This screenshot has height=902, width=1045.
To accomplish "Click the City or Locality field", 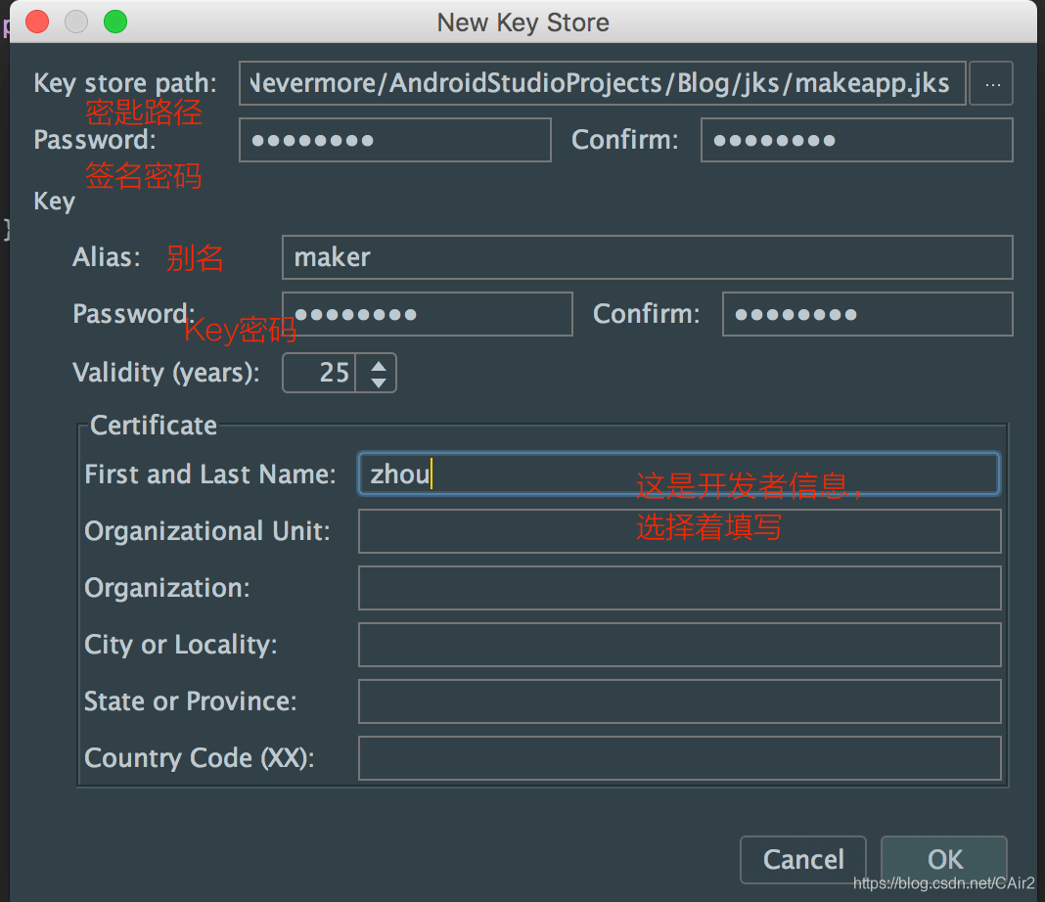I will point(679,644).
